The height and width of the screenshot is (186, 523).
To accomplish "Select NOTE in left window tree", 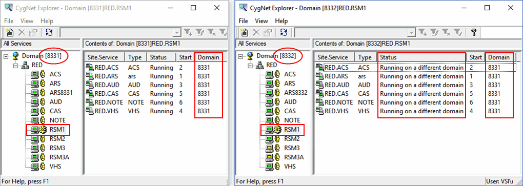I will pos(57,120).
